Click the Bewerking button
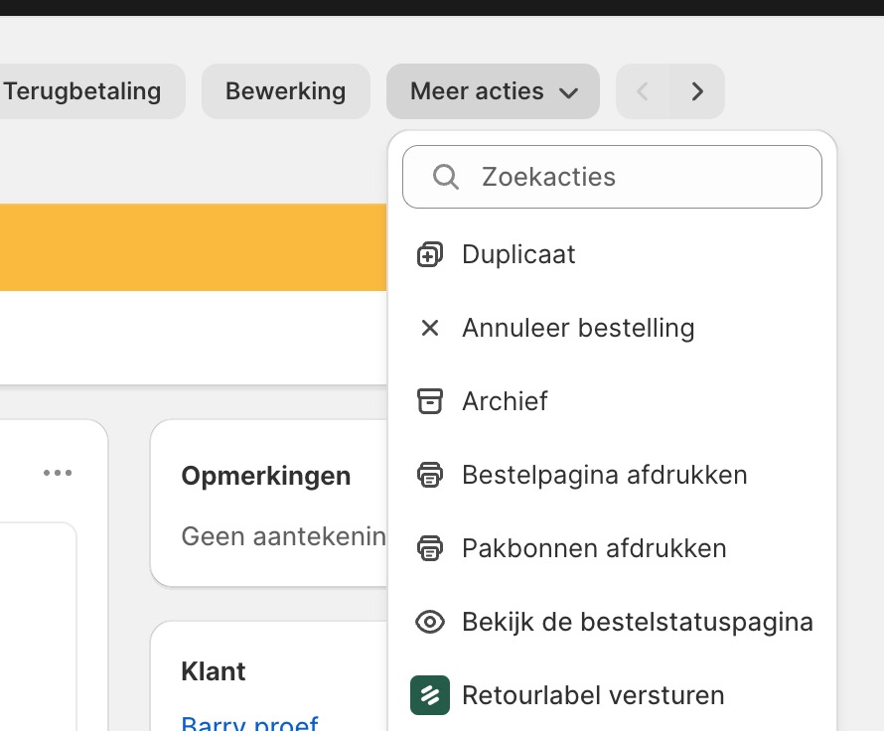The image size is (884, 731). 285,91
